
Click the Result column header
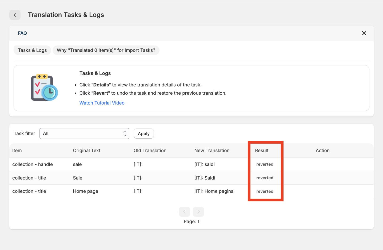click(x=262, y=151)
